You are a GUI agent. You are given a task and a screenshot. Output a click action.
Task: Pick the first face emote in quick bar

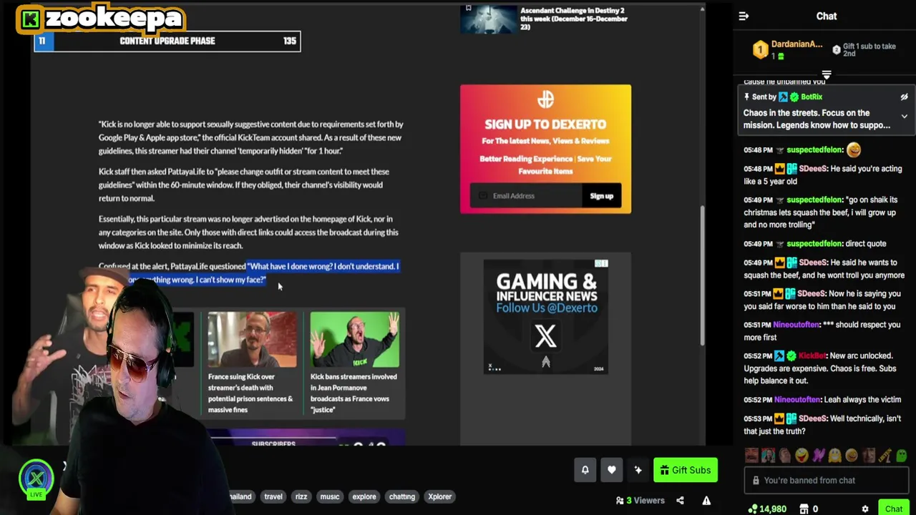coord(751,455)
